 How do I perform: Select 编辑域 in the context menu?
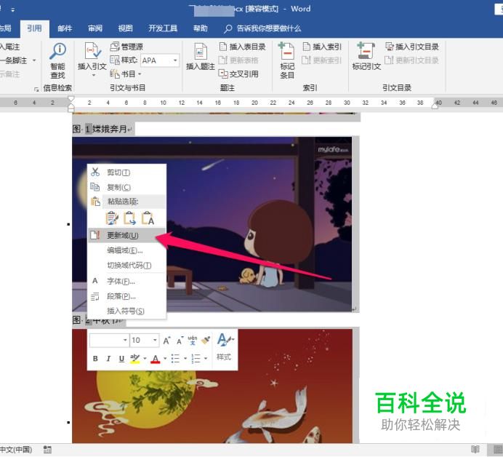point(126,250)
